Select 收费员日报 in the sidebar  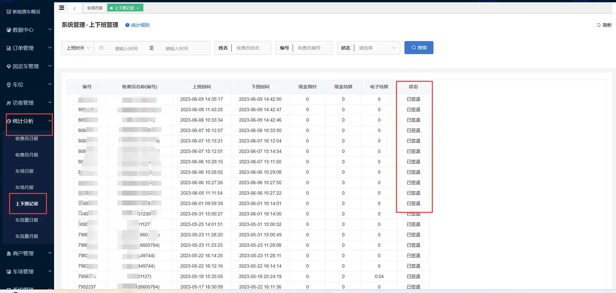coord(27,139)
